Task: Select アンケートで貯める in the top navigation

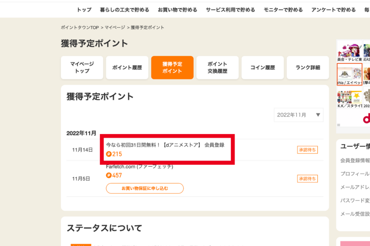Action: point(334,10)
